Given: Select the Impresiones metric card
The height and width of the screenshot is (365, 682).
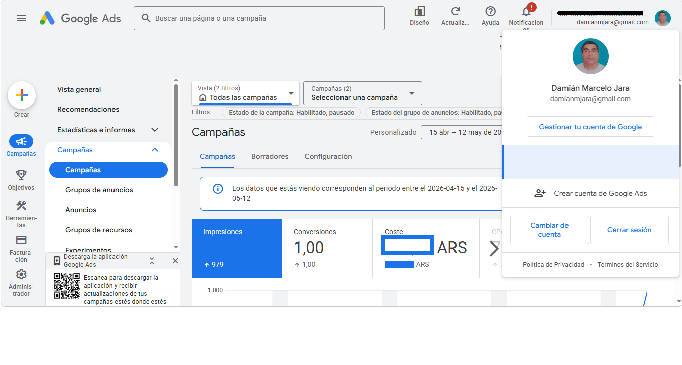Looking at the screenshot, I should coord(237,249).
